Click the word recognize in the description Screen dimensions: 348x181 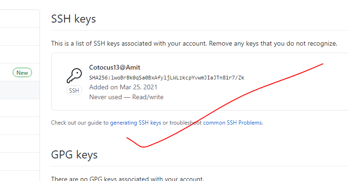[x=322, y=43]
